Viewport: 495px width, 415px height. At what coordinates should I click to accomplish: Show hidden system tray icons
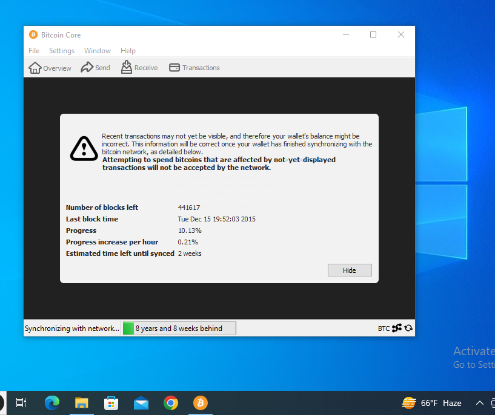479,403
